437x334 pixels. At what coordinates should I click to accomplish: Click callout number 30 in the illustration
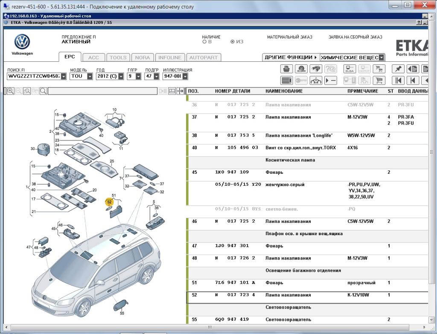[33, 149]
